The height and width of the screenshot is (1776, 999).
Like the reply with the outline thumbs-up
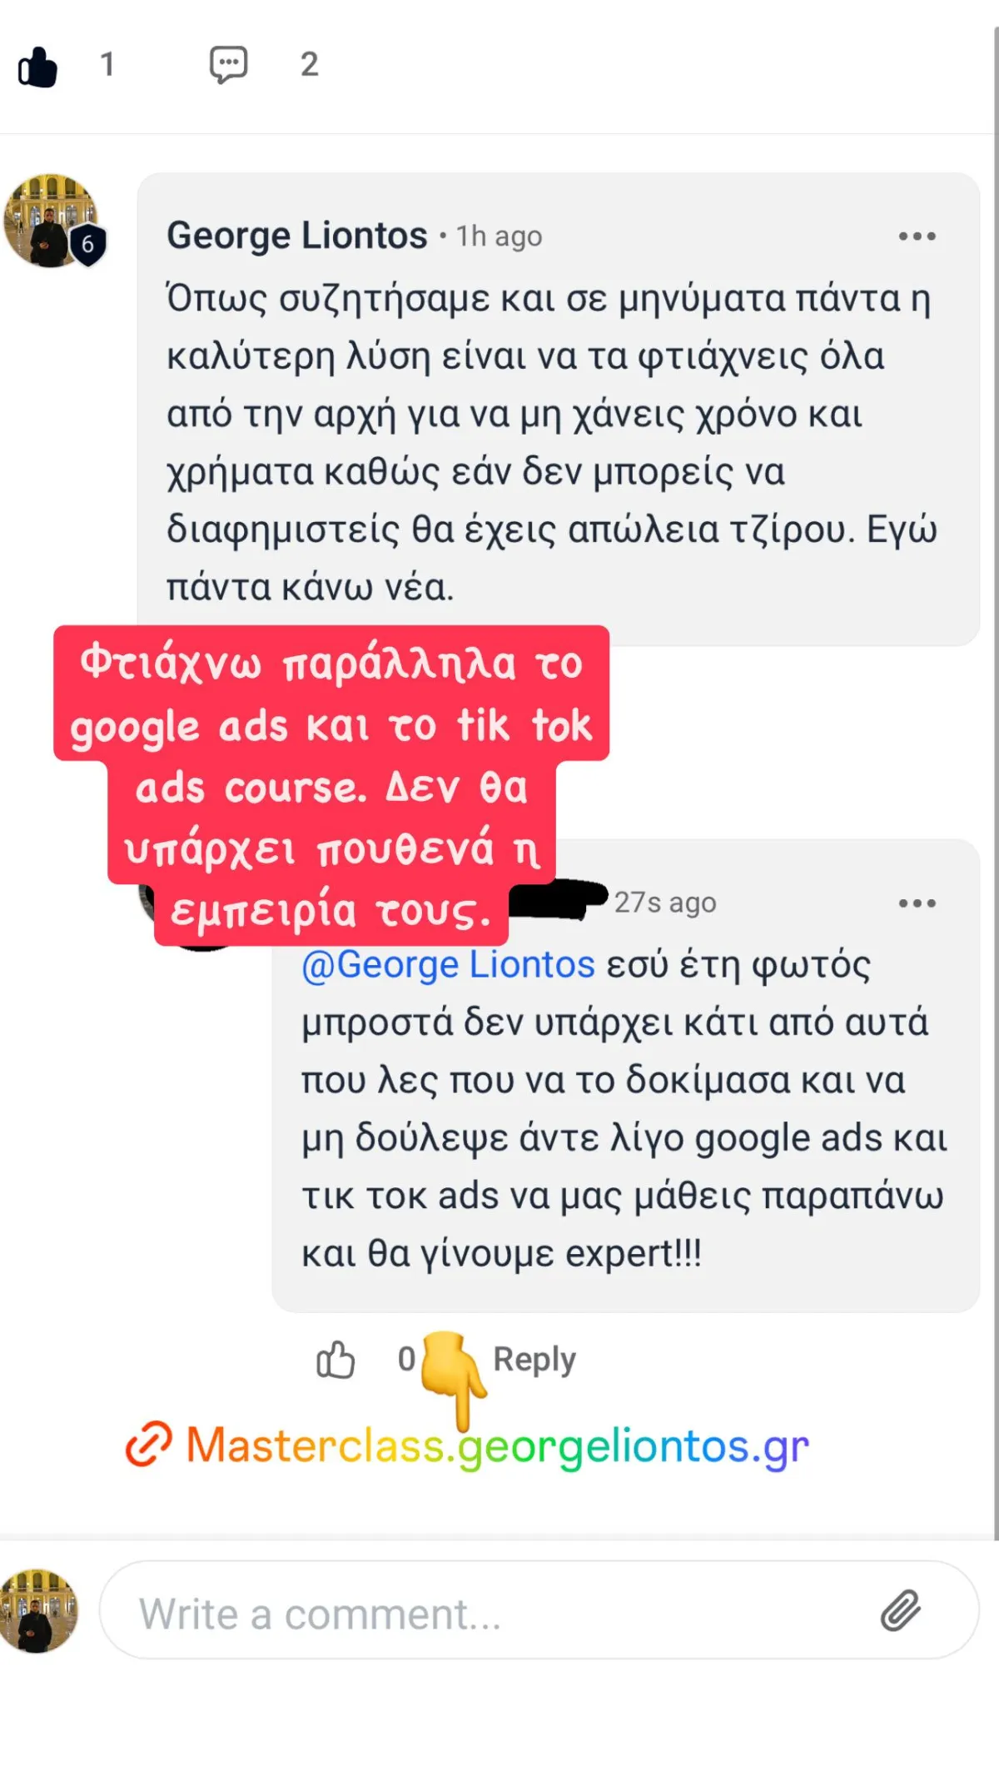tap(335, 1359)
